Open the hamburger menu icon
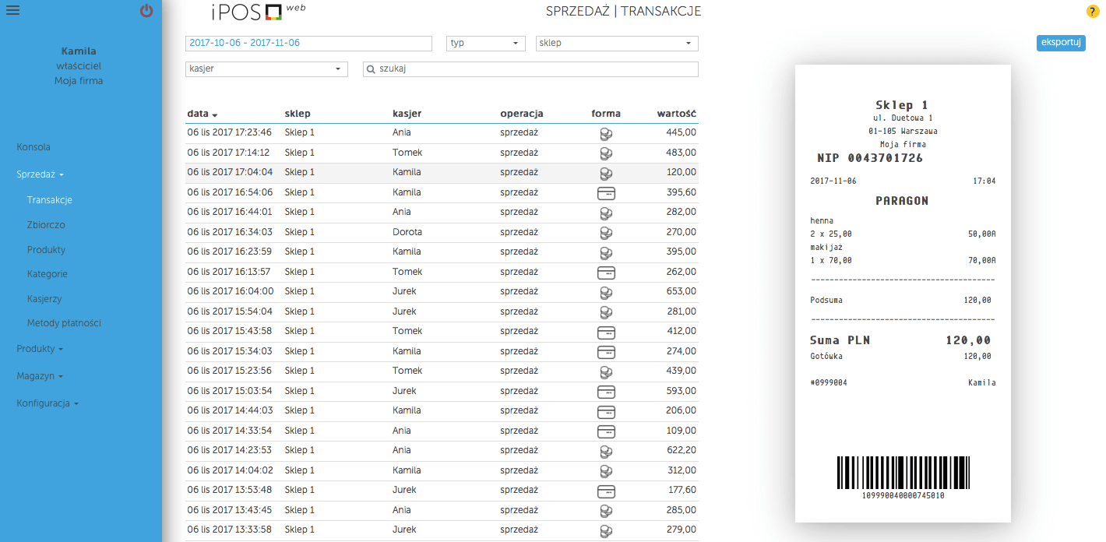The width and height of the screenshot is (1106, 542). click(x=12, y=10)
